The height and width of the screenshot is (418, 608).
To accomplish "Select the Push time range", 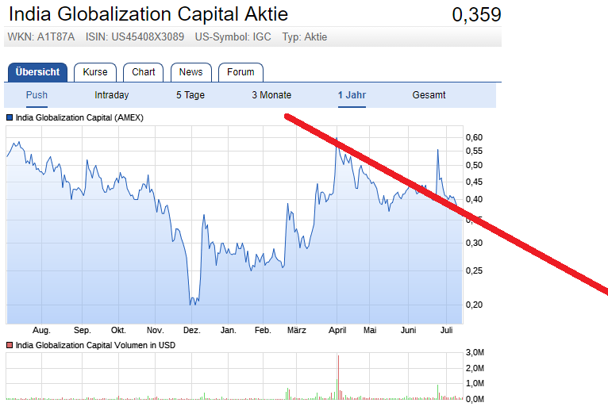I will [x=37, y=95].
